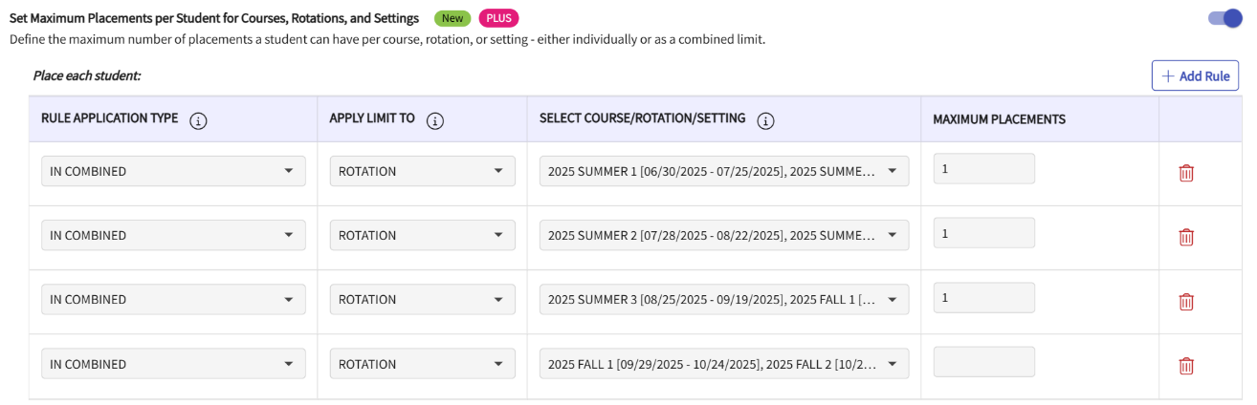1257x405 pixels.
Task: Delete the 2025 Summer 3 rotation rule
Action: click(1186, 301)
